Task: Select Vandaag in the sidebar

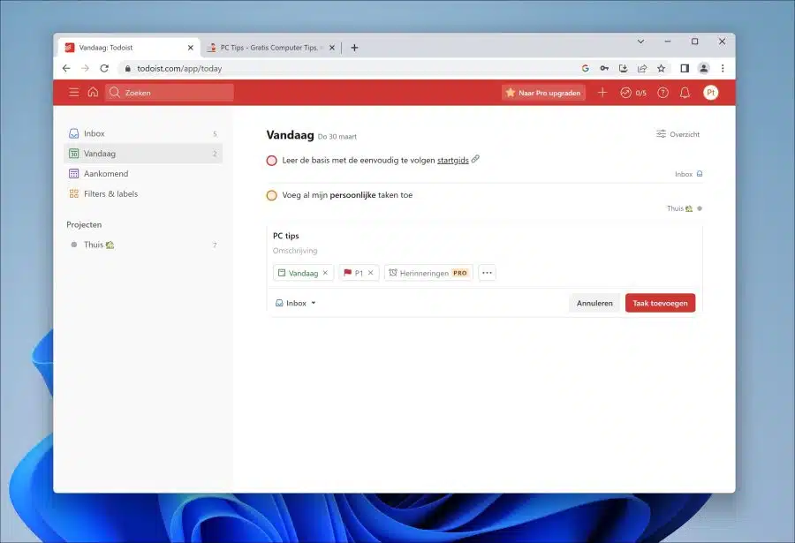Action: point(143,154)
